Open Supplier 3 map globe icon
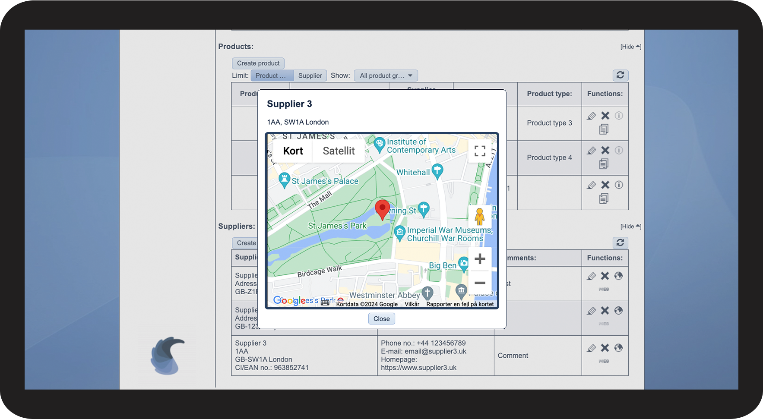This screenshot has height=419, width=763. pos(618,348)
